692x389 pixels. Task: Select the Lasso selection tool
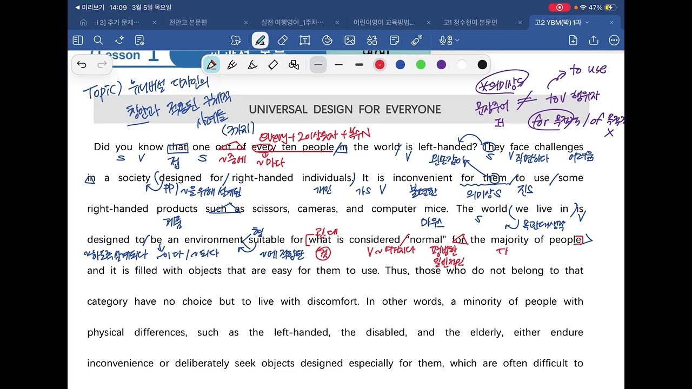tap(236, 40)
